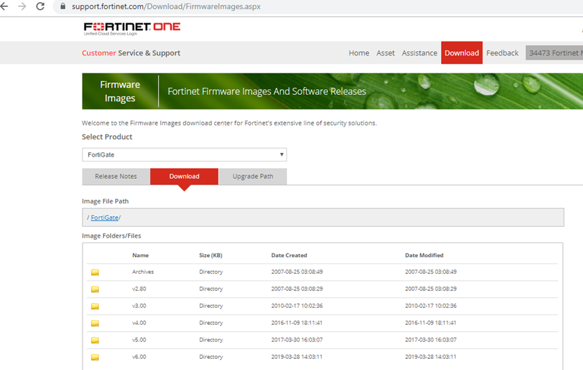Click the v3.00 folder name

(x=139, y=306)
